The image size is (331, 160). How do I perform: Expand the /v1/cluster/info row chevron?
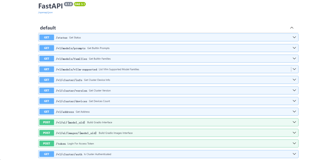coord(294,80)
